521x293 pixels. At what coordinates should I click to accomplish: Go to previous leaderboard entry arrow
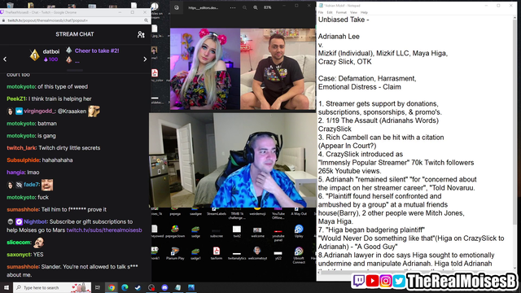coord(5,59)
